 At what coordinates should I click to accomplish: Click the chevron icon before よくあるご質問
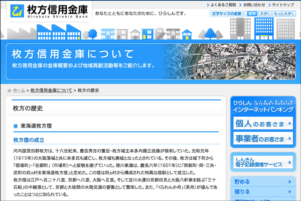pyautogui.click(x=208, y=5)
